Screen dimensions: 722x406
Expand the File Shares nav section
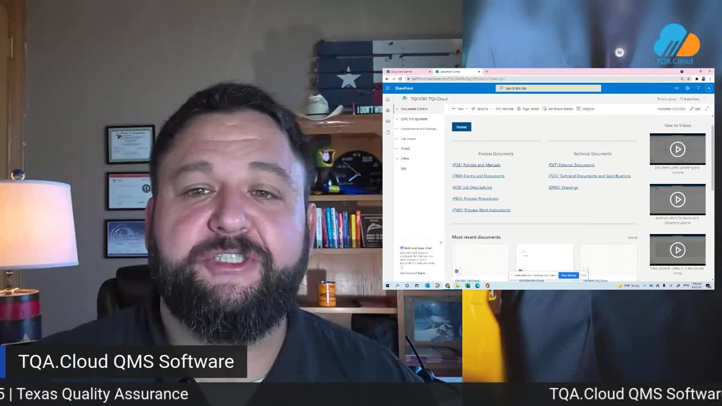coord(397,139)
